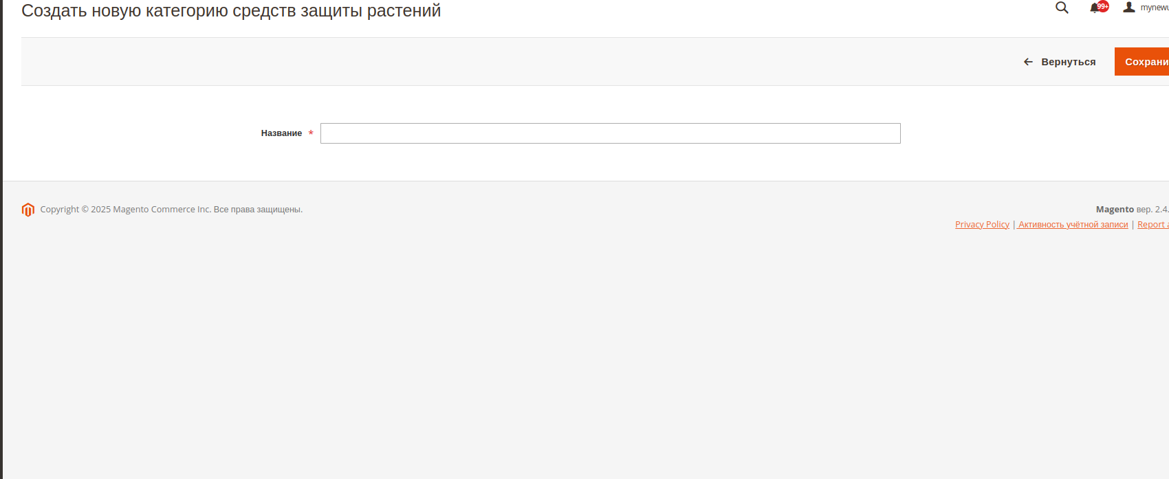This screenshot has width=1169, height=479.
Task: Open Активность учётной записи link
Action: (x=1073, y=225)
